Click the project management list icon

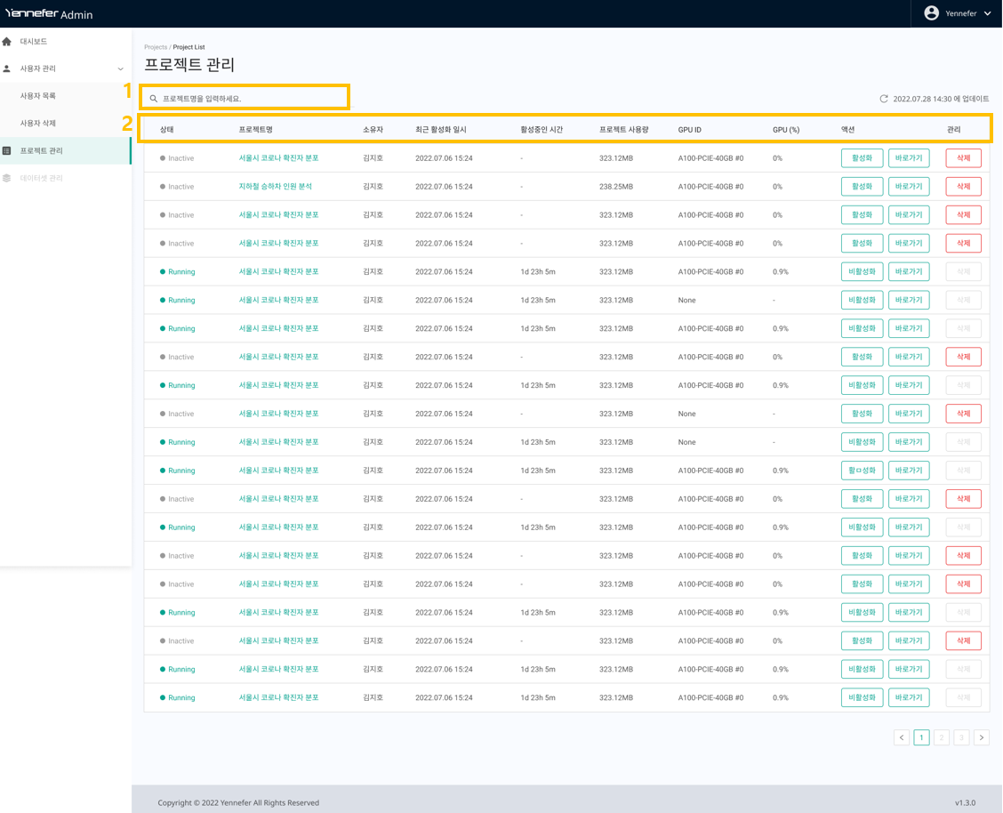click(7, 151)
